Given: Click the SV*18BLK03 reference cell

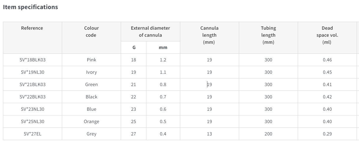Looking at the screenshot, I should (33, 60).
